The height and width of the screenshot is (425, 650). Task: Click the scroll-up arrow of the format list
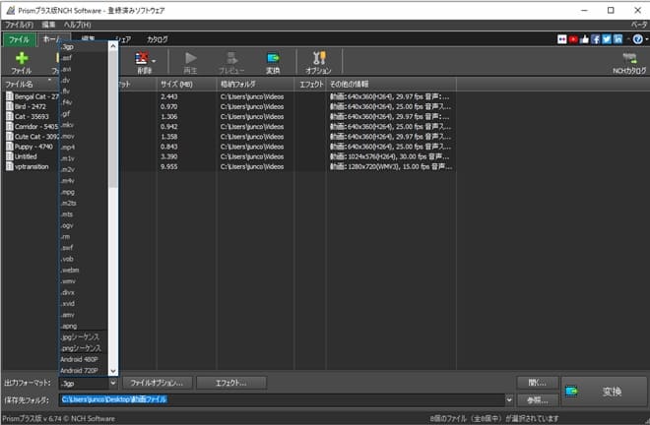112,46
